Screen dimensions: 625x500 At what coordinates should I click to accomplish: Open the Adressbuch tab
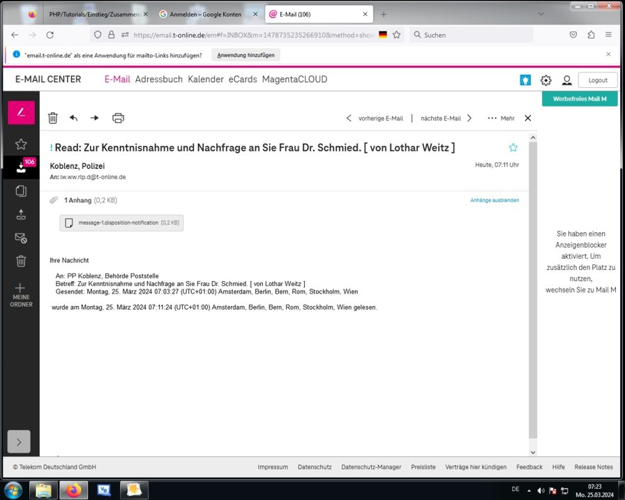(159, 79)
